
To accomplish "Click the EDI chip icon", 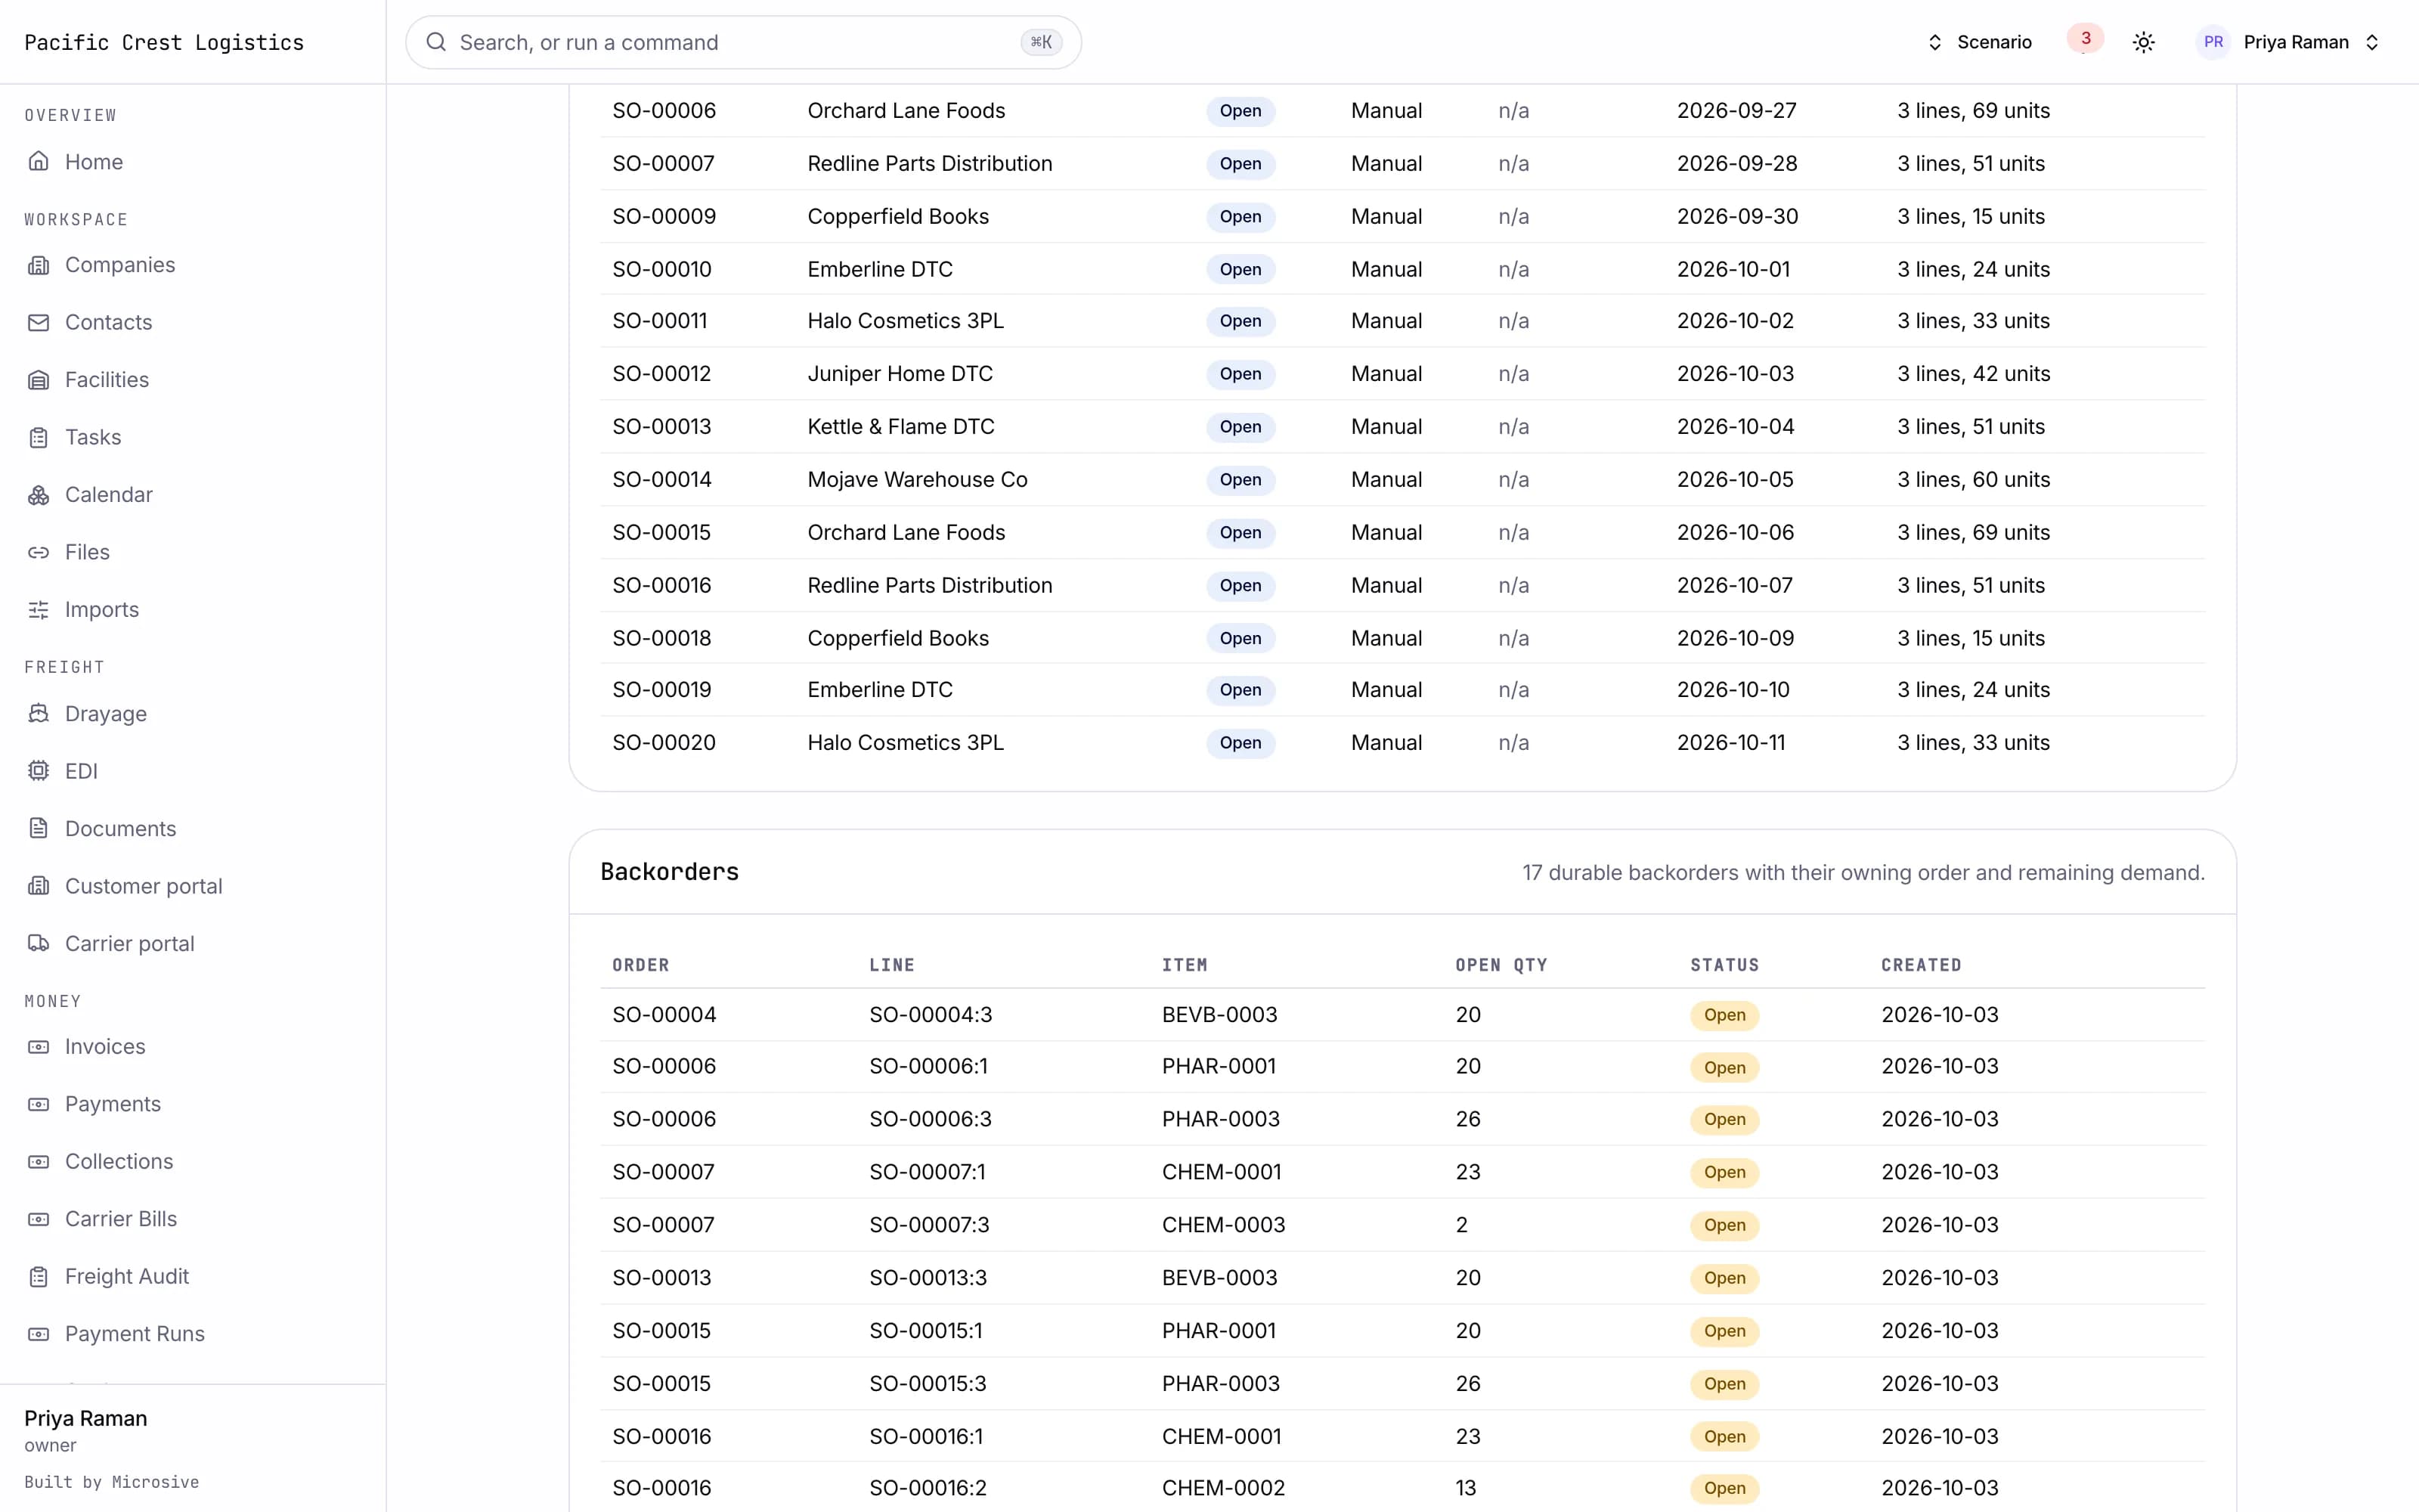I will (x=38, y=771).
